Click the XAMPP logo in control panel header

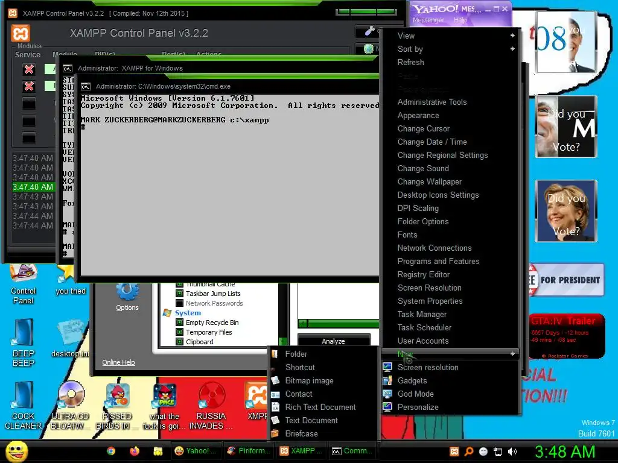tap(21, 33)
